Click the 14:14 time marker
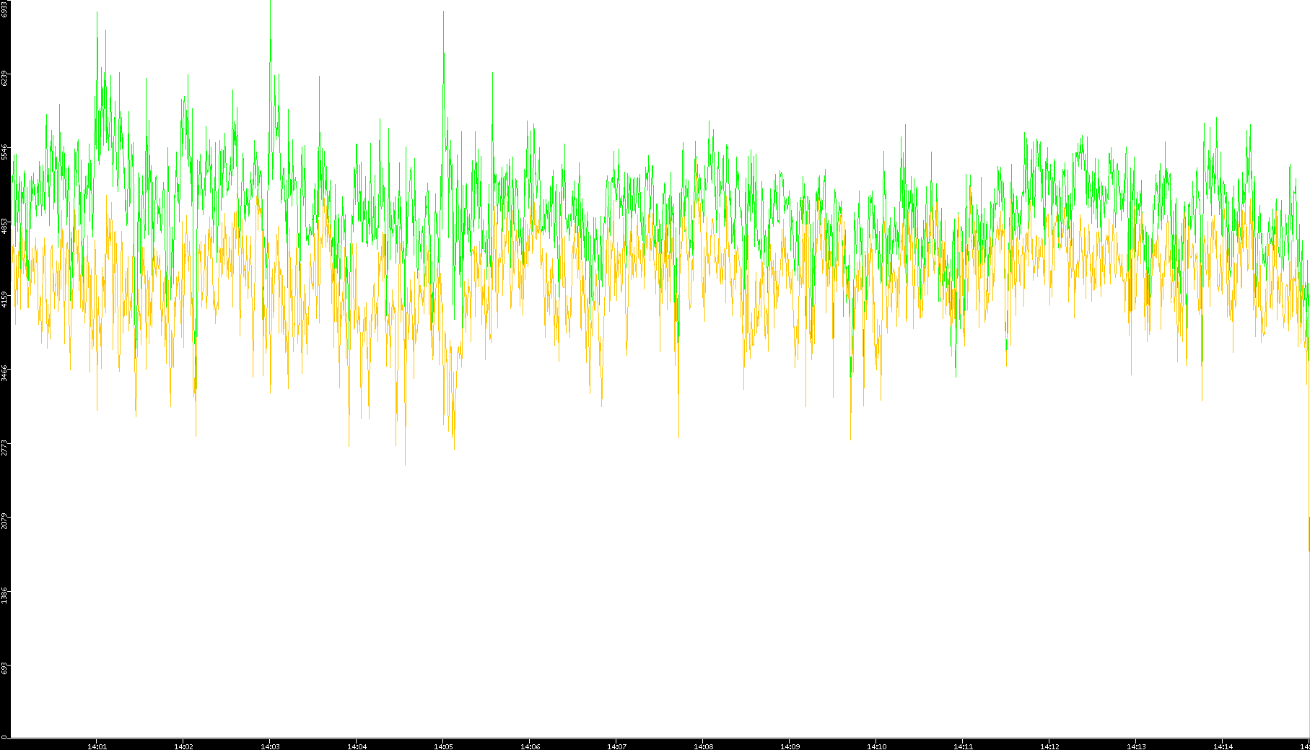This screenshot has width=1310, height=750. pyautogui.click(x=1223, y=746)
